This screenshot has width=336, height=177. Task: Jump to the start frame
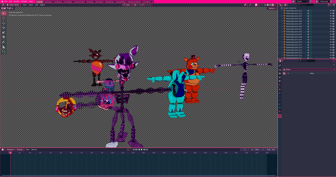point(134,150)
